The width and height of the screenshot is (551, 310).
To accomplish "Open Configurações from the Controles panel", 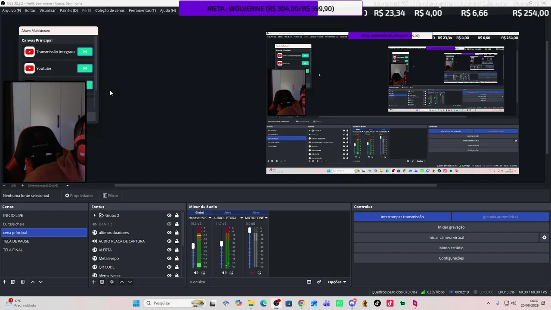I will coord(451,258).
